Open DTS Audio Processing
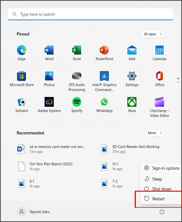The image size is (182, 222). tap(77, 81)
